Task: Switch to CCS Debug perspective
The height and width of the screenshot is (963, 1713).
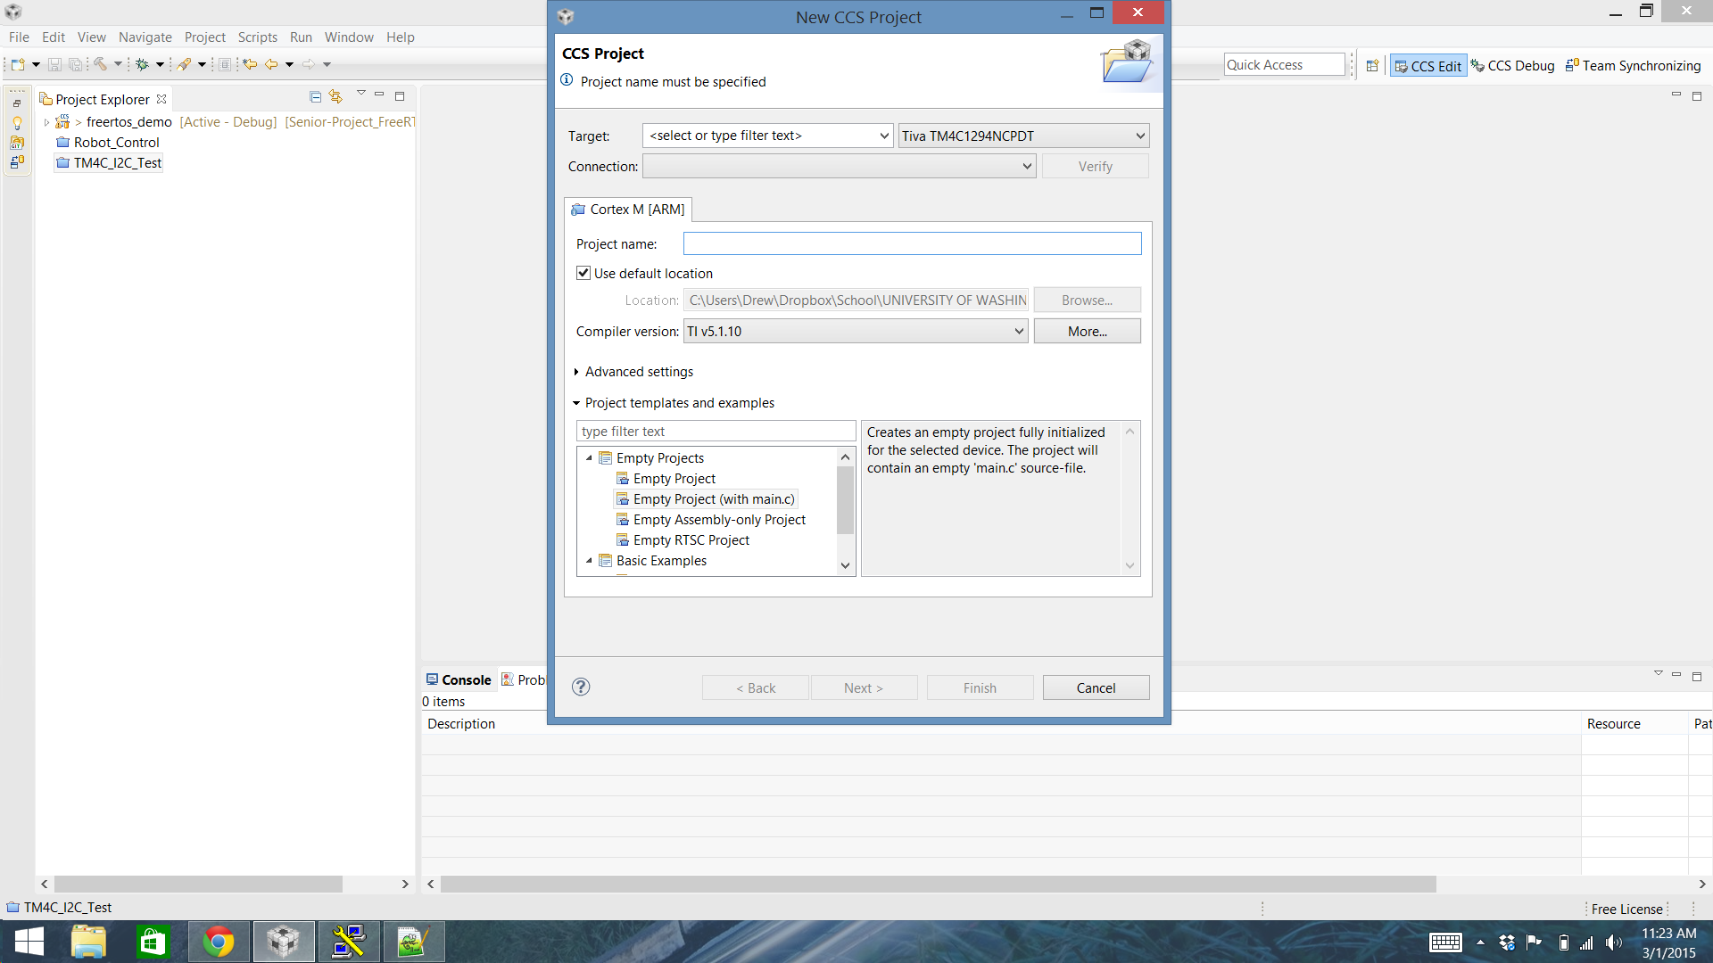Action: point(1513,65)
